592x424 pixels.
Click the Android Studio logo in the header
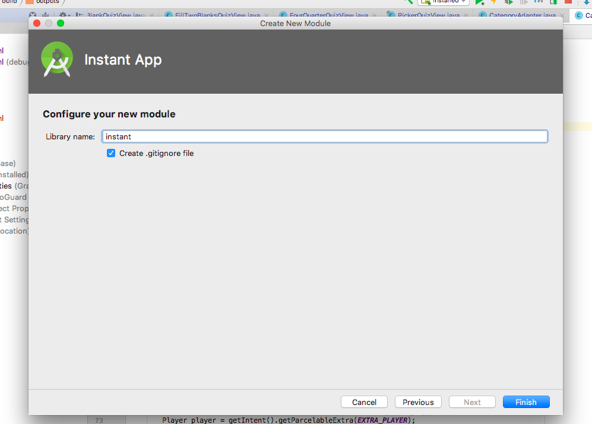[x=57, y=59]
